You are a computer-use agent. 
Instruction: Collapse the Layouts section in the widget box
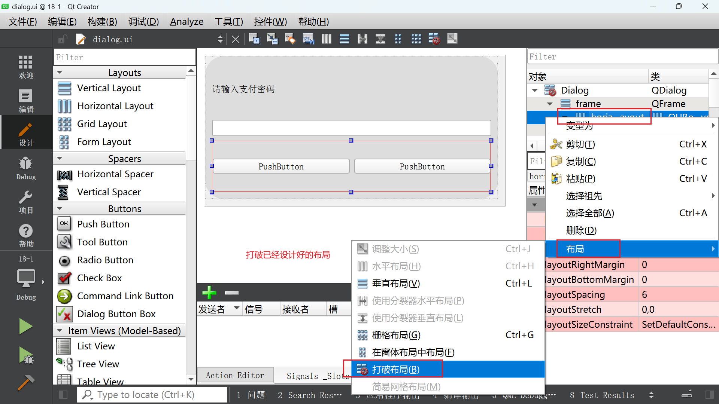pos(60,72)
